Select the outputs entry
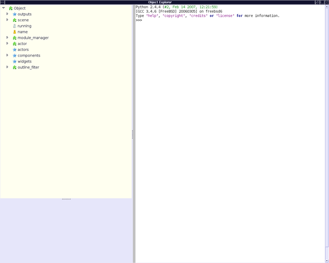 click(25, 14)
